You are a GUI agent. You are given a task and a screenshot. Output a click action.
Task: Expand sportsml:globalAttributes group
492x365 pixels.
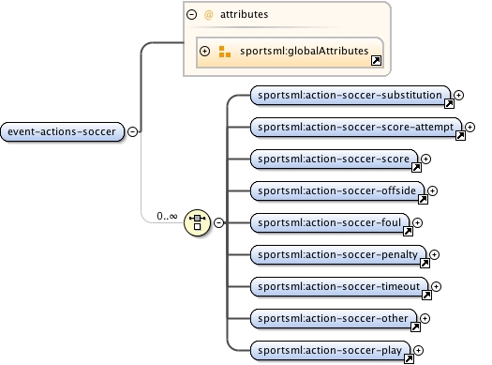click(x=204, y=51)
